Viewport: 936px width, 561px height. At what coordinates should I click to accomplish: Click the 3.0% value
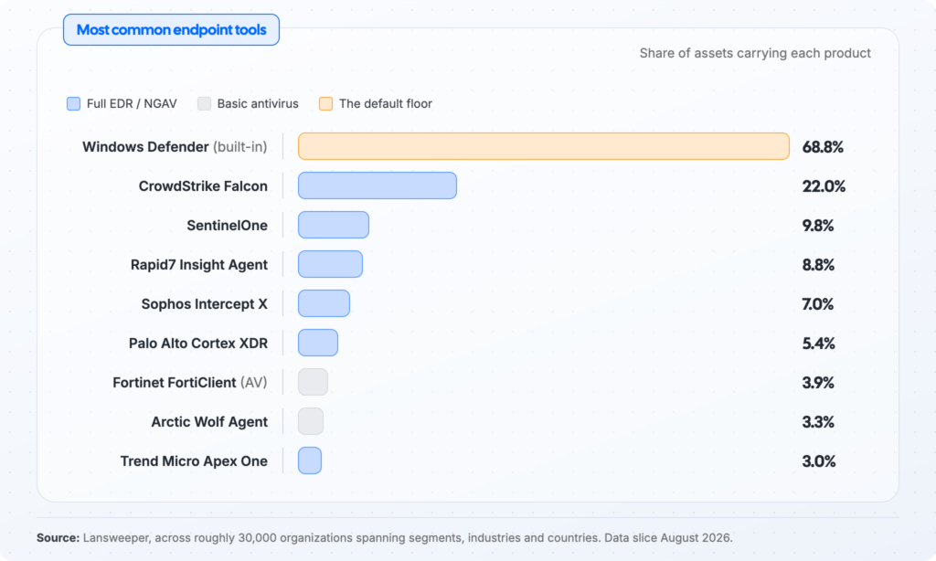[x=818, y=461]
